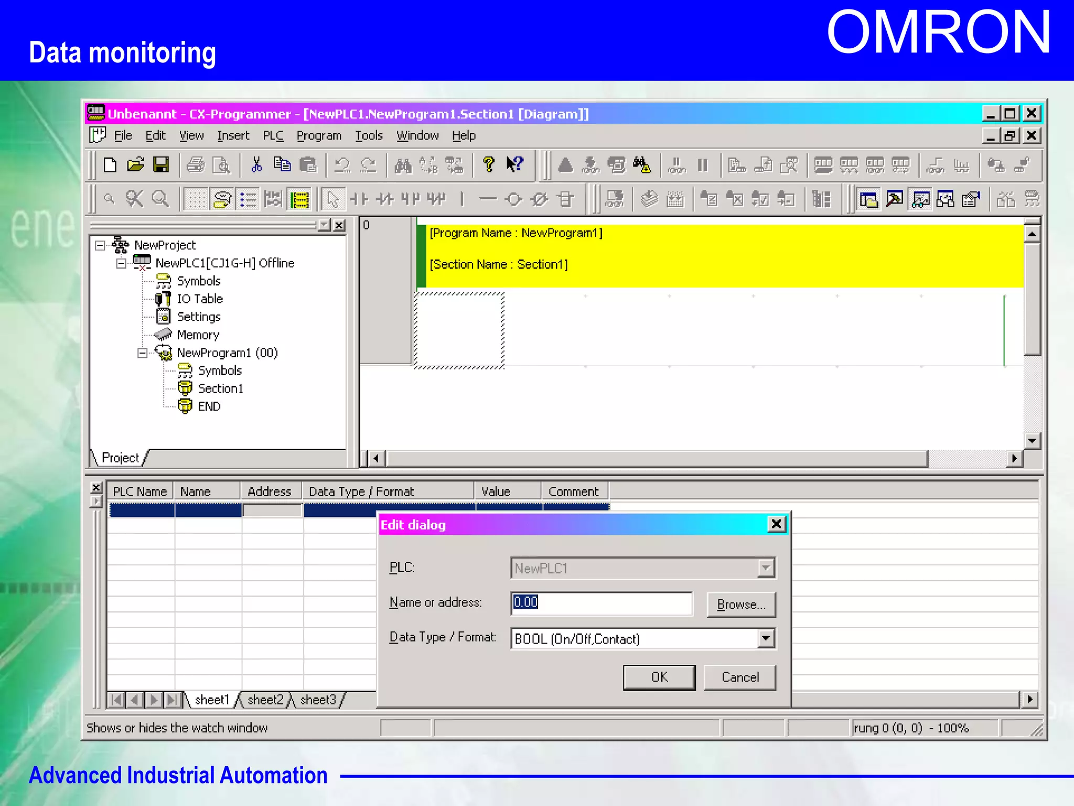Close the Edit dialog with X
This screenshot has width=1074, height=806.
[x=777, y=524]
